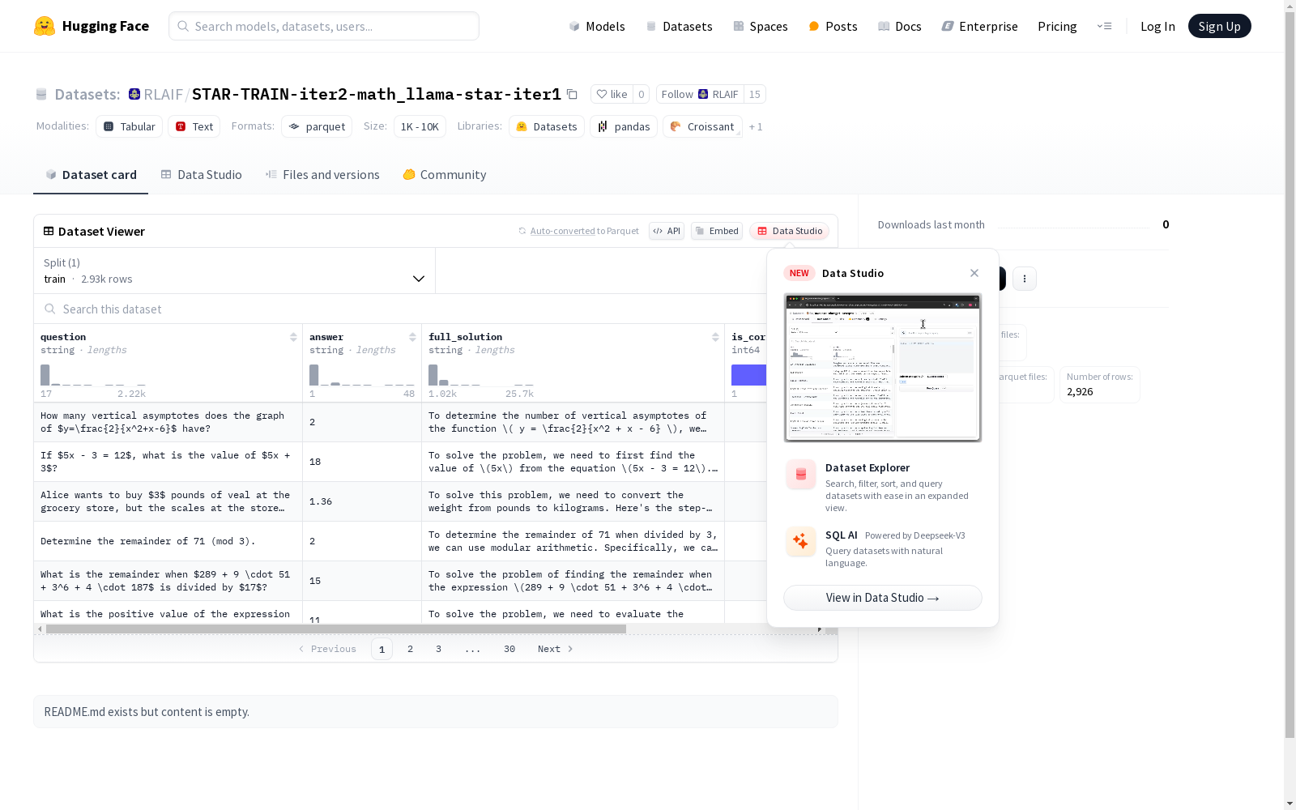Click the heart like button
1296x810 pixels.
tap(612, 94)
